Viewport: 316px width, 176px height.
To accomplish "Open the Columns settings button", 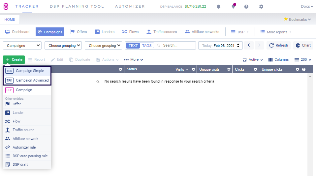I will [278, 60].
